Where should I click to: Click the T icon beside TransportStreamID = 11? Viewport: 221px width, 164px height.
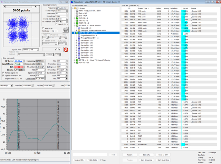(79, 38)
